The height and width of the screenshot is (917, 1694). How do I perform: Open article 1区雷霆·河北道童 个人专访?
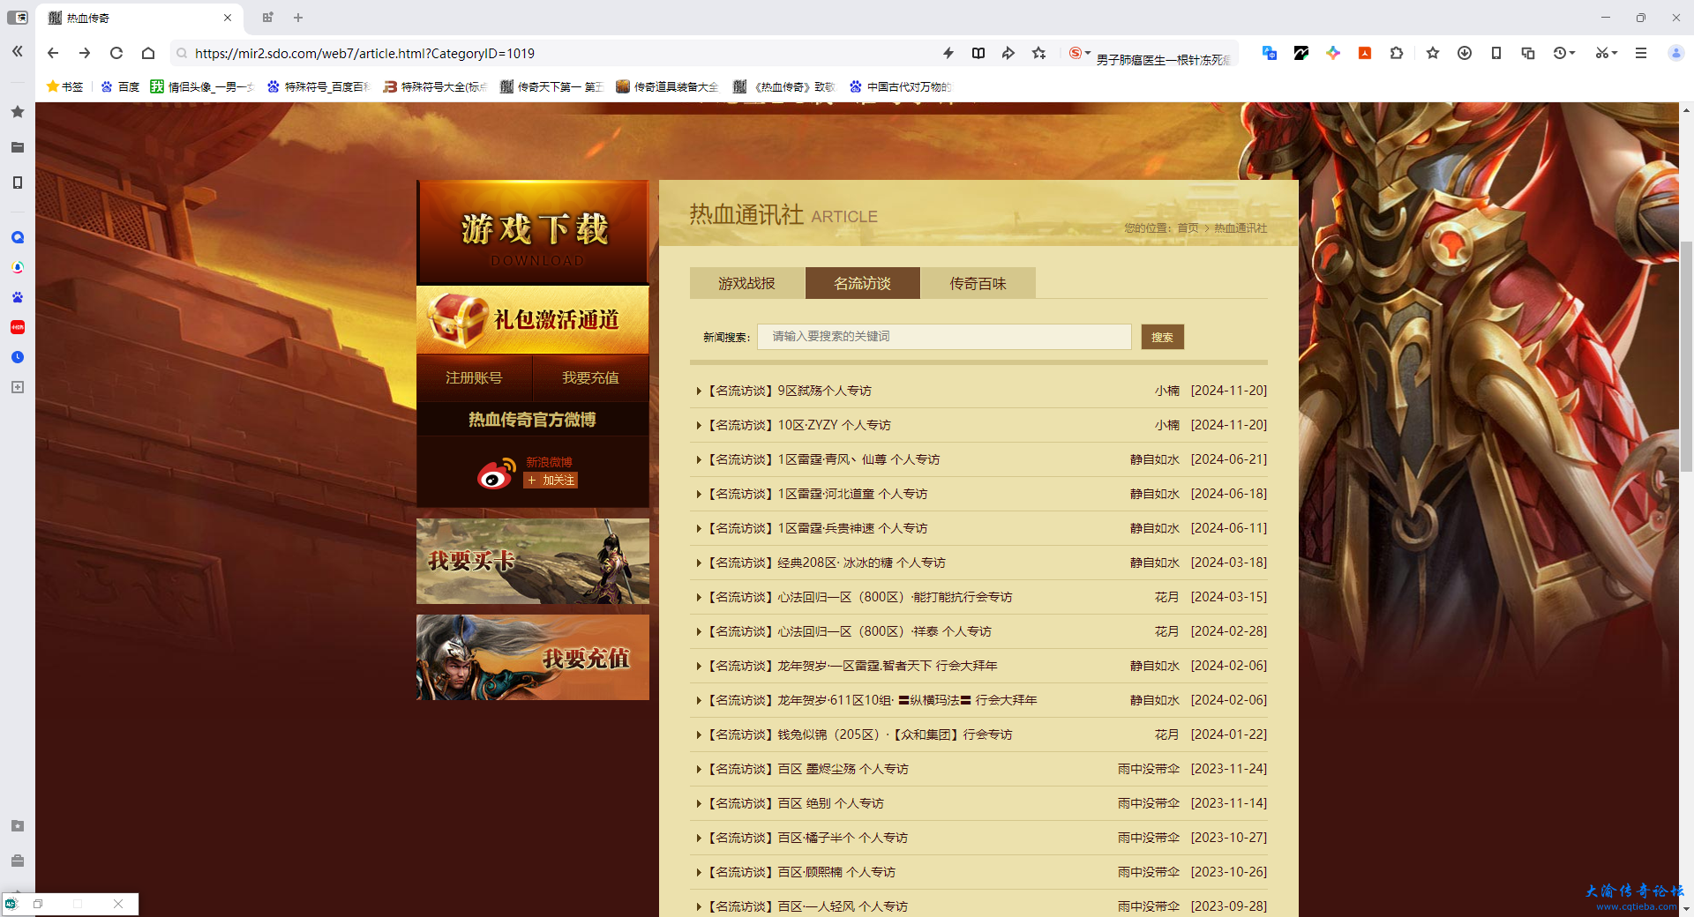point(852,494)
